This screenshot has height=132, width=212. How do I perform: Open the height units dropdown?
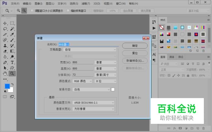(x=105, y=69)
